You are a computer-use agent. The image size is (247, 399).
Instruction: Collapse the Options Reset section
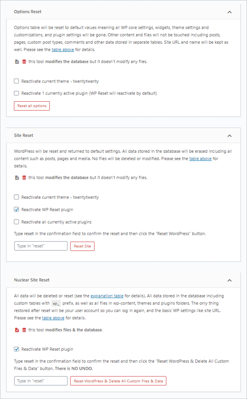pyautogui.click(x=229, y=12)
